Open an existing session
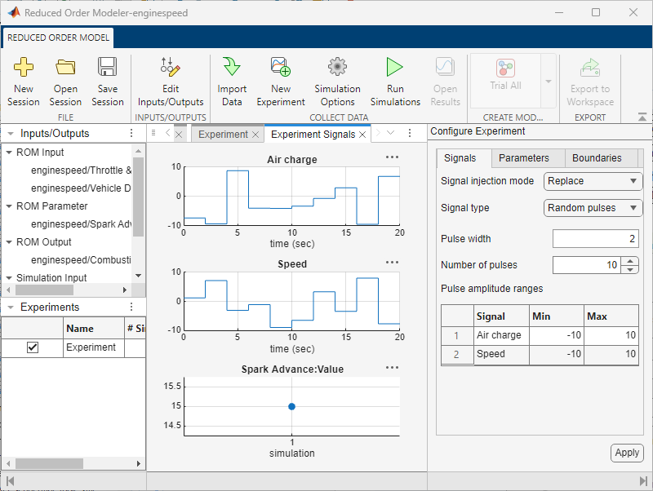The image size is (653, 491). [65, 79]
